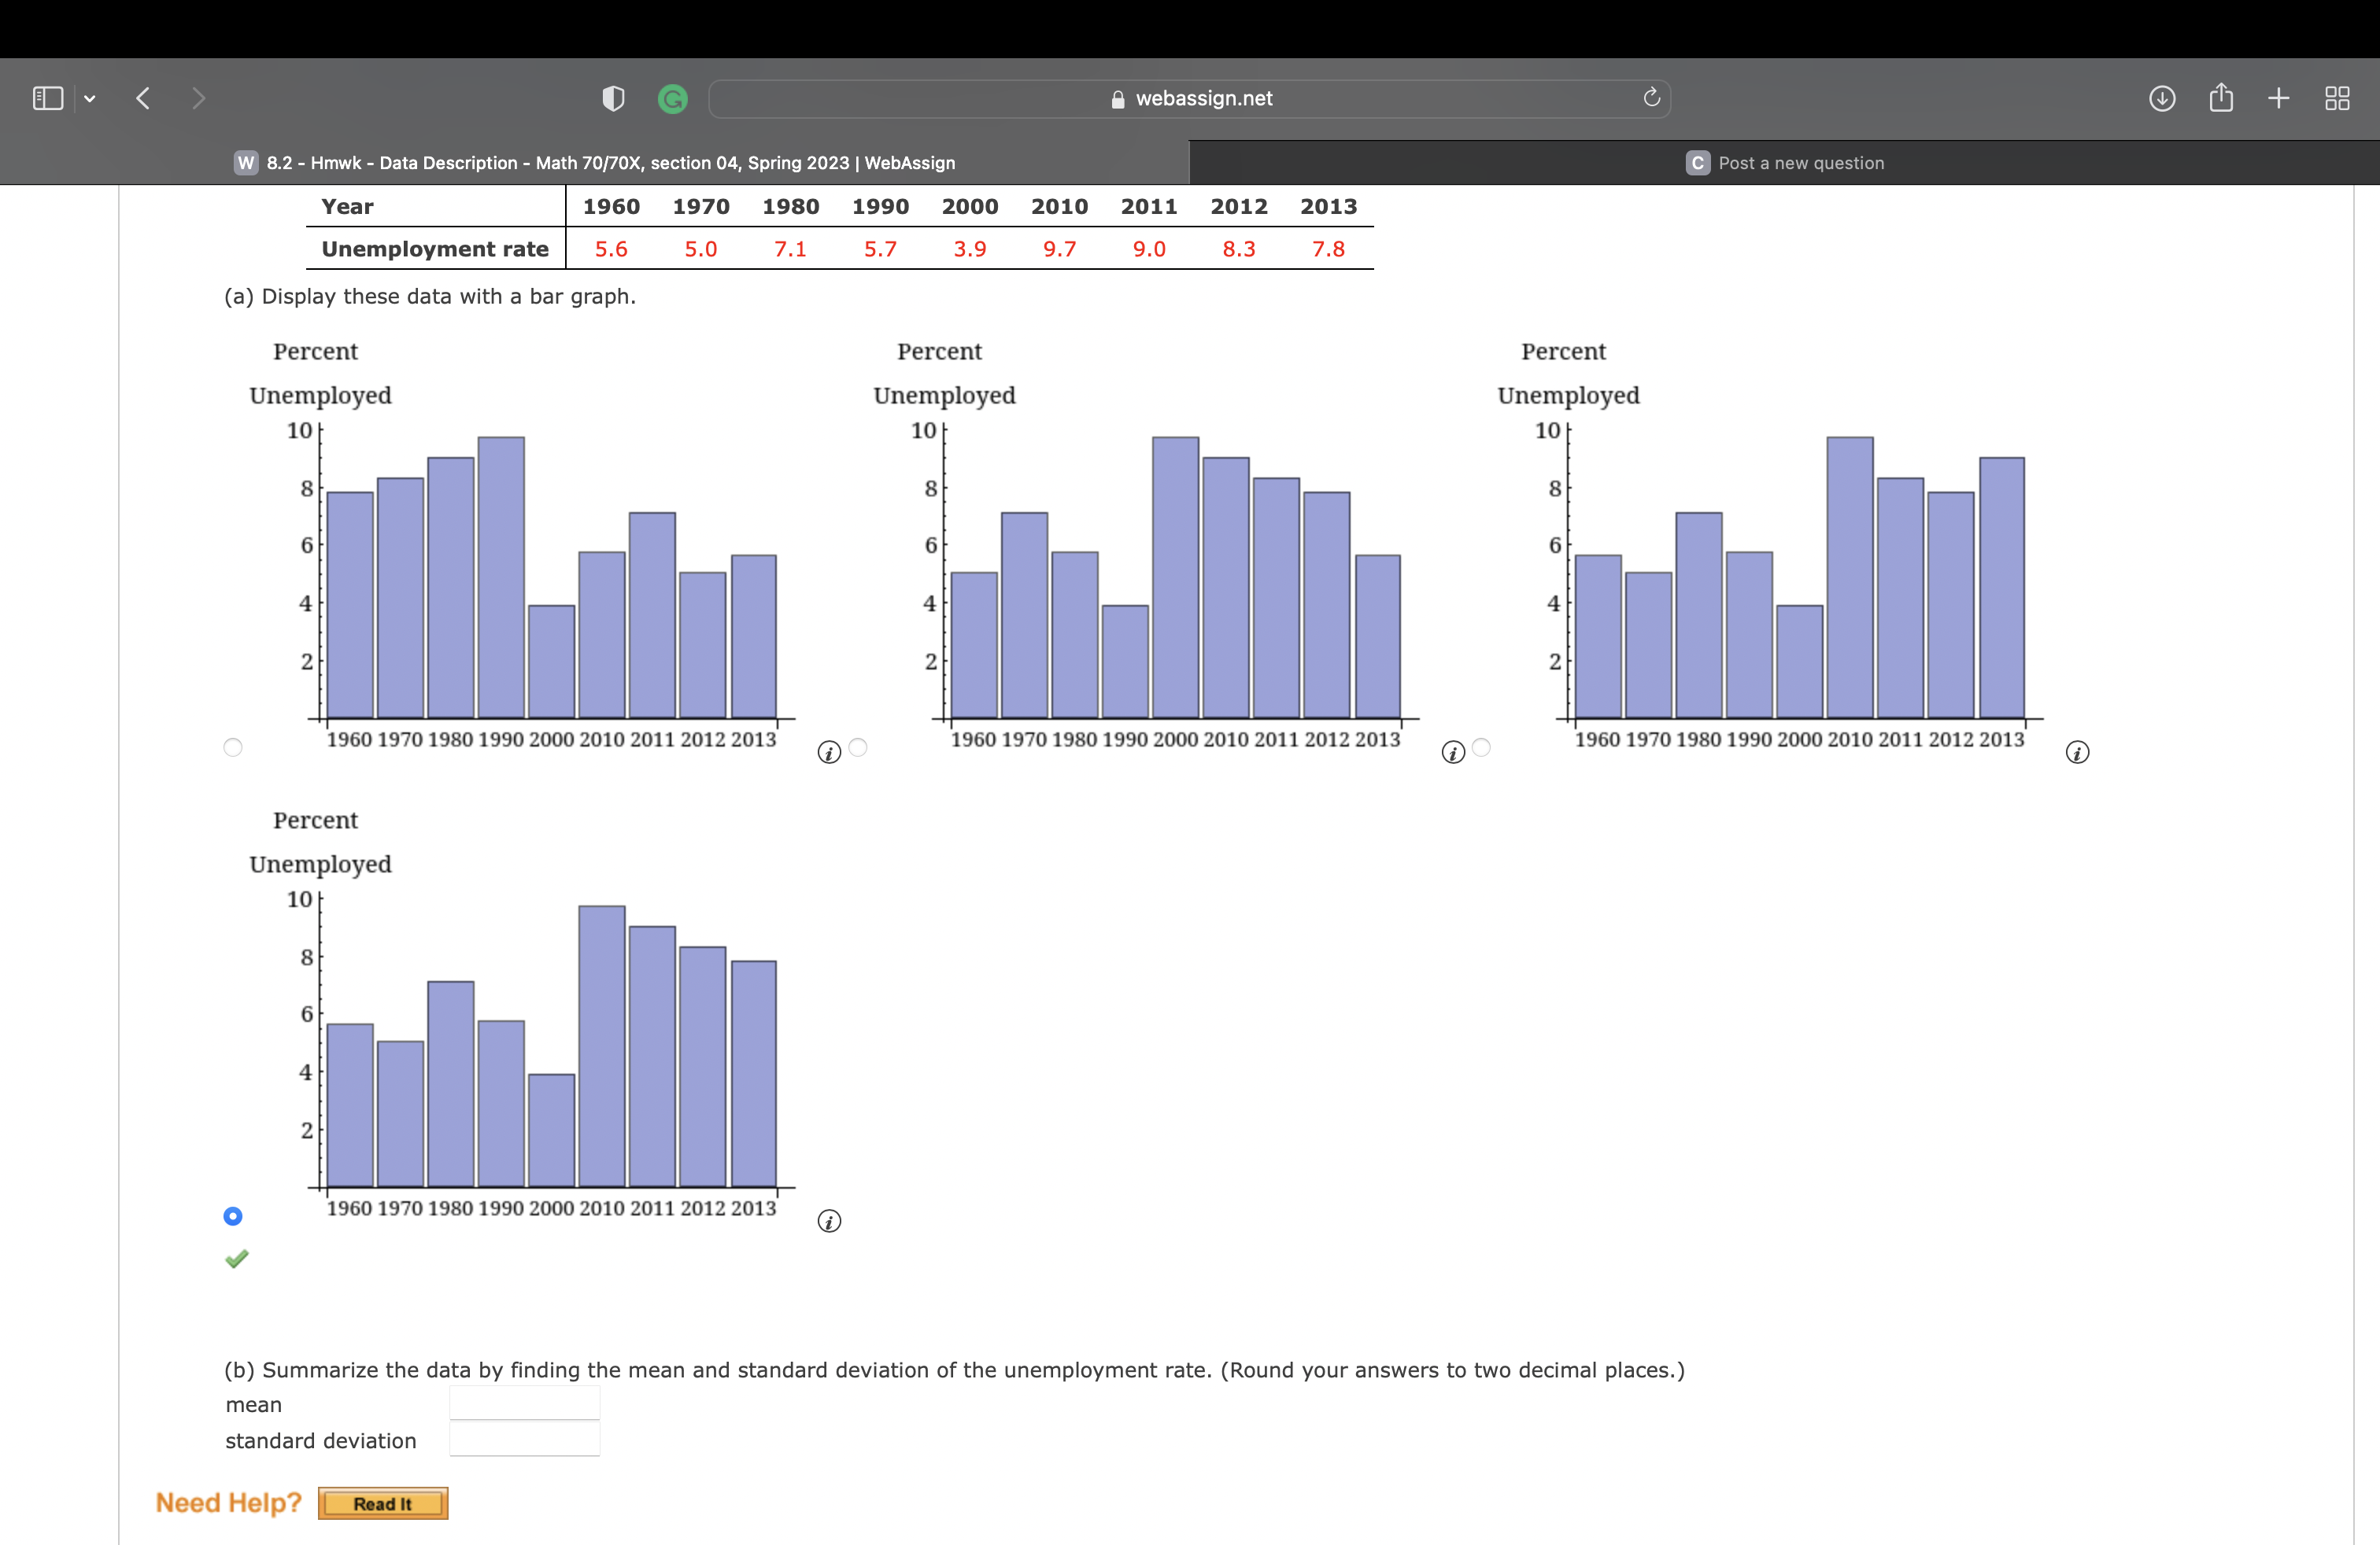This screenshot has height=1545, width=2380.
Task: Open the Downloads list
Action: (x=2161, y=97)
